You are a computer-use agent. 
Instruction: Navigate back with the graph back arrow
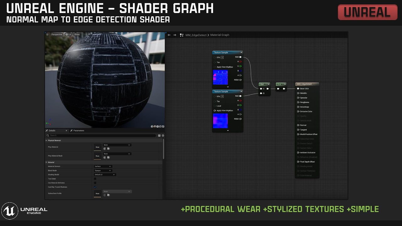(x=169, y=35)
